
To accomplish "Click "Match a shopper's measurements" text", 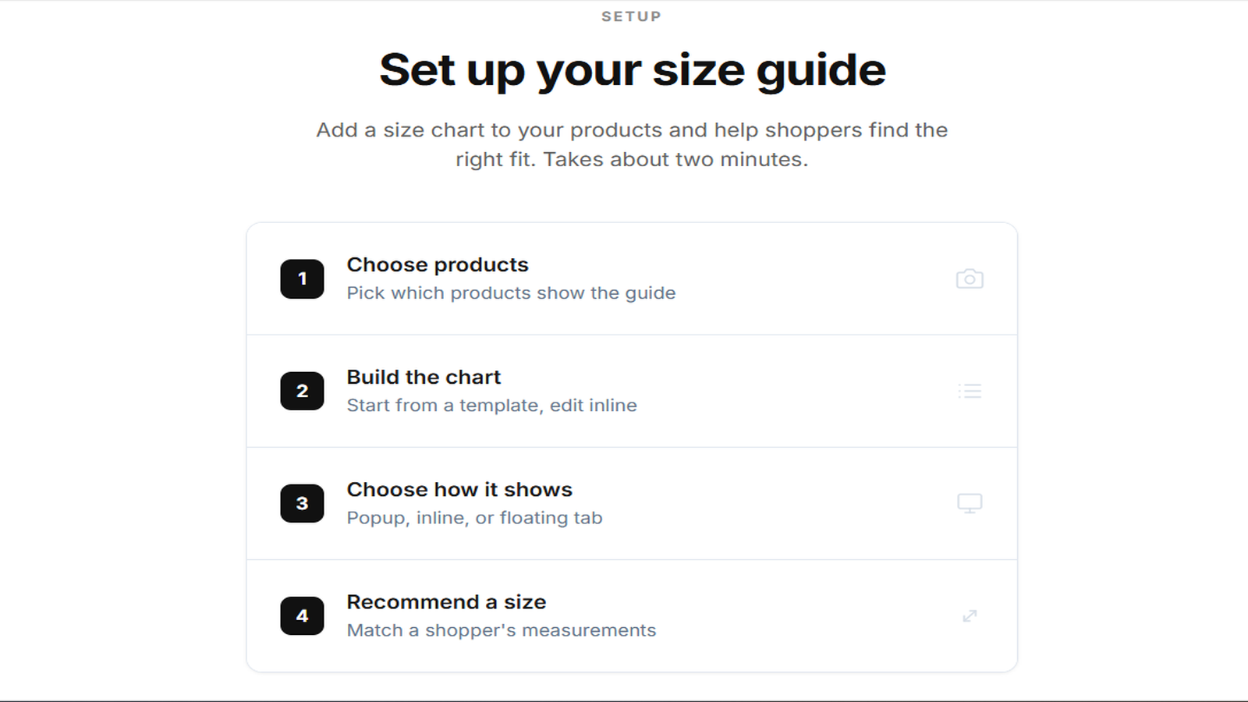I will click(x=502, y=630).
